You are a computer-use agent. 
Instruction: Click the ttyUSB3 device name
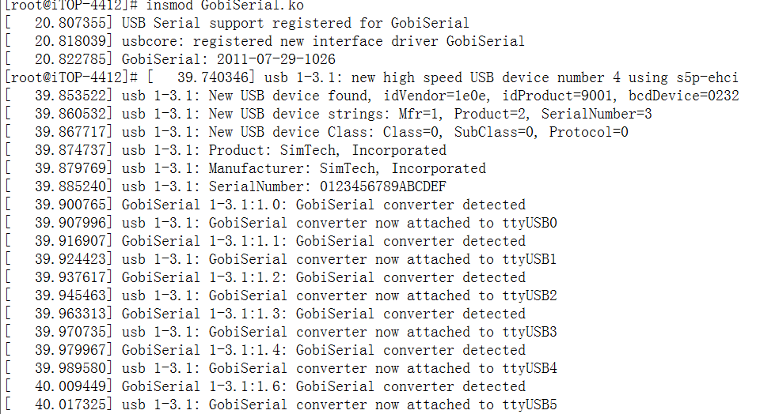(530, 332)
